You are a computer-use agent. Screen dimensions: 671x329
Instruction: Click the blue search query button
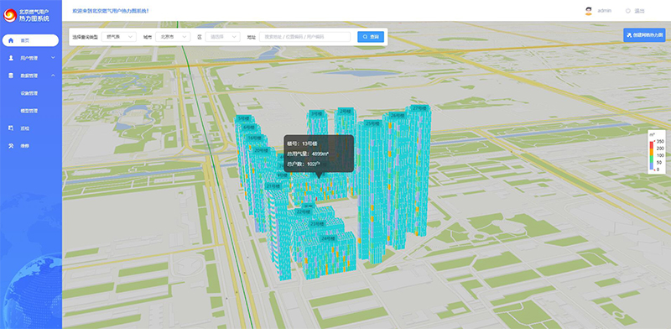(371, 37)
